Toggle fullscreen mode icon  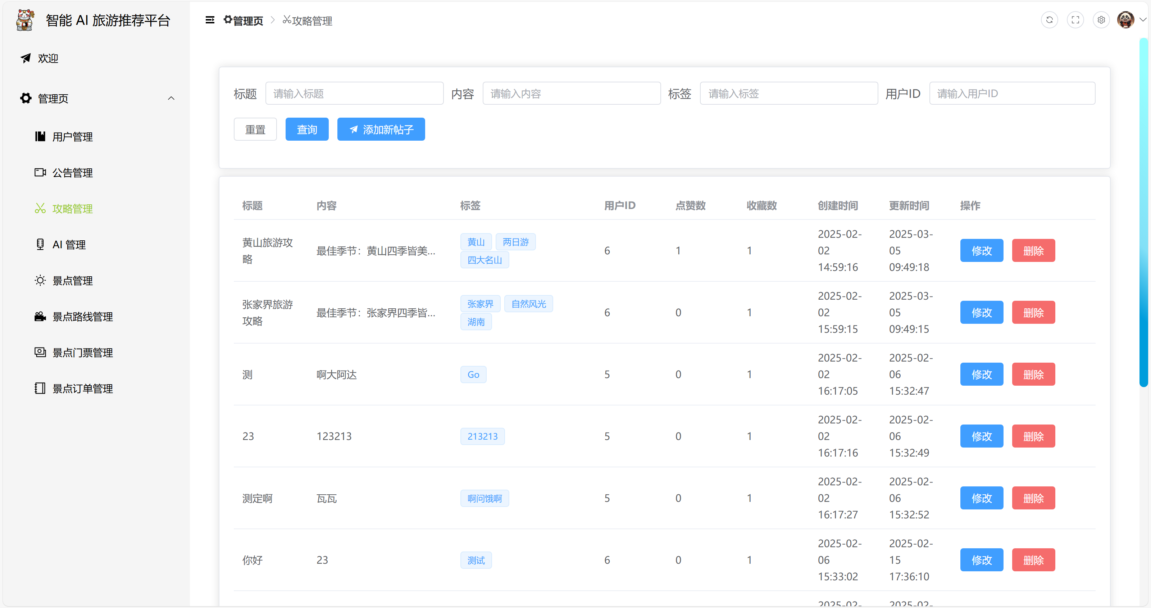click(1075, 20)
